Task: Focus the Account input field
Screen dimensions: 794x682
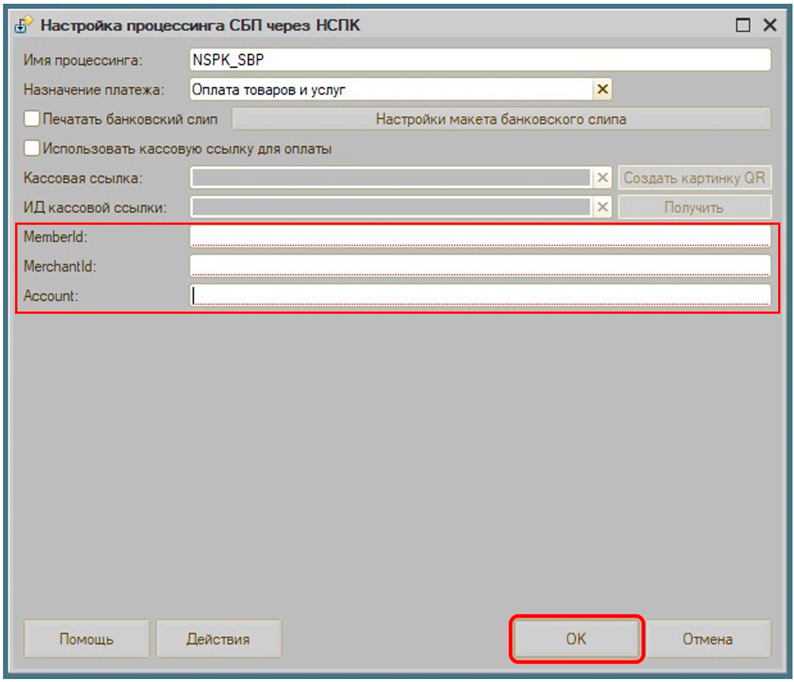Action: tap(480, 295)
